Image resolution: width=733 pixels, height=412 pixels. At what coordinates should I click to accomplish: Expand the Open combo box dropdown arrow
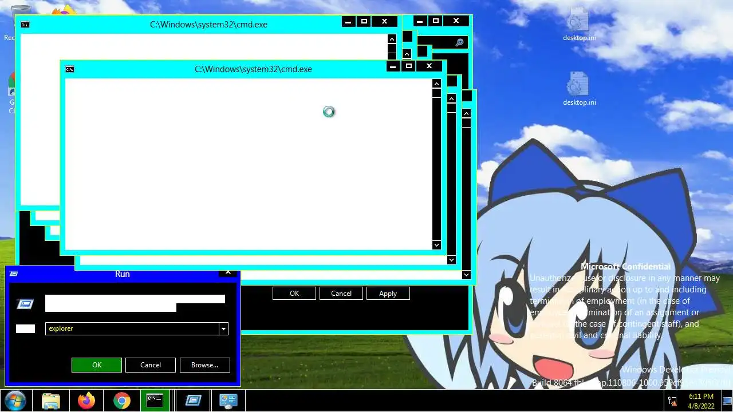point(224,329)
